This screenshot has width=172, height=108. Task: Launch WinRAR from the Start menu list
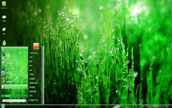[14, 54]
